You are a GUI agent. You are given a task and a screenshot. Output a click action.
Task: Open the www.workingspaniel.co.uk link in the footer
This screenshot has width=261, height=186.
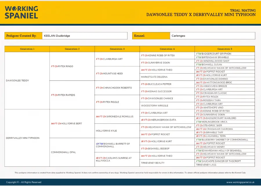[x=240, y=182]
